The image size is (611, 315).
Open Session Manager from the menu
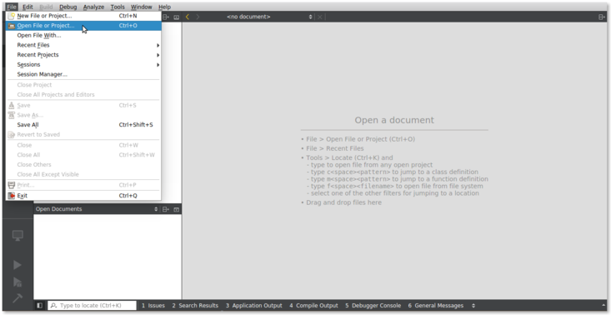[83, 74]
